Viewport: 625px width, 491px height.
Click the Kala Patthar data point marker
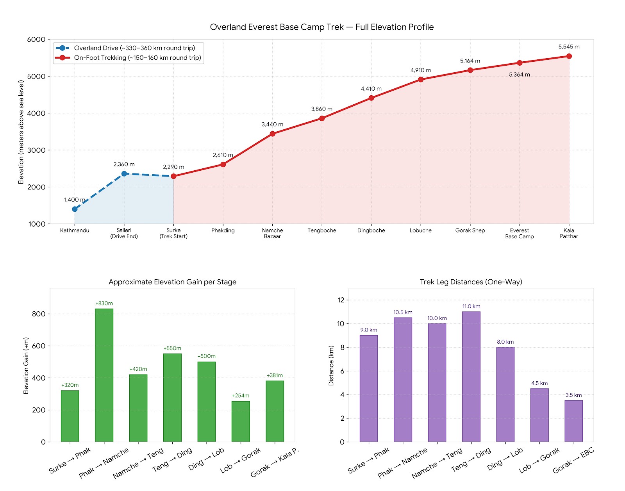(569, 56)
